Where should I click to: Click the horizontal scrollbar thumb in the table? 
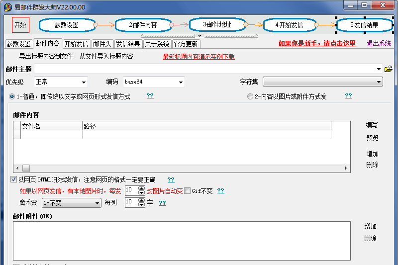click(x=26, y=168)
